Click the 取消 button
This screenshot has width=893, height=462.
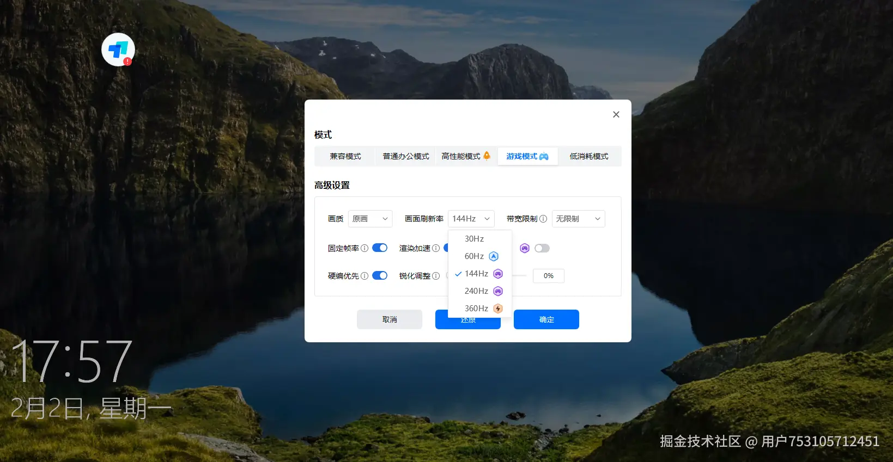pos(390,319)
